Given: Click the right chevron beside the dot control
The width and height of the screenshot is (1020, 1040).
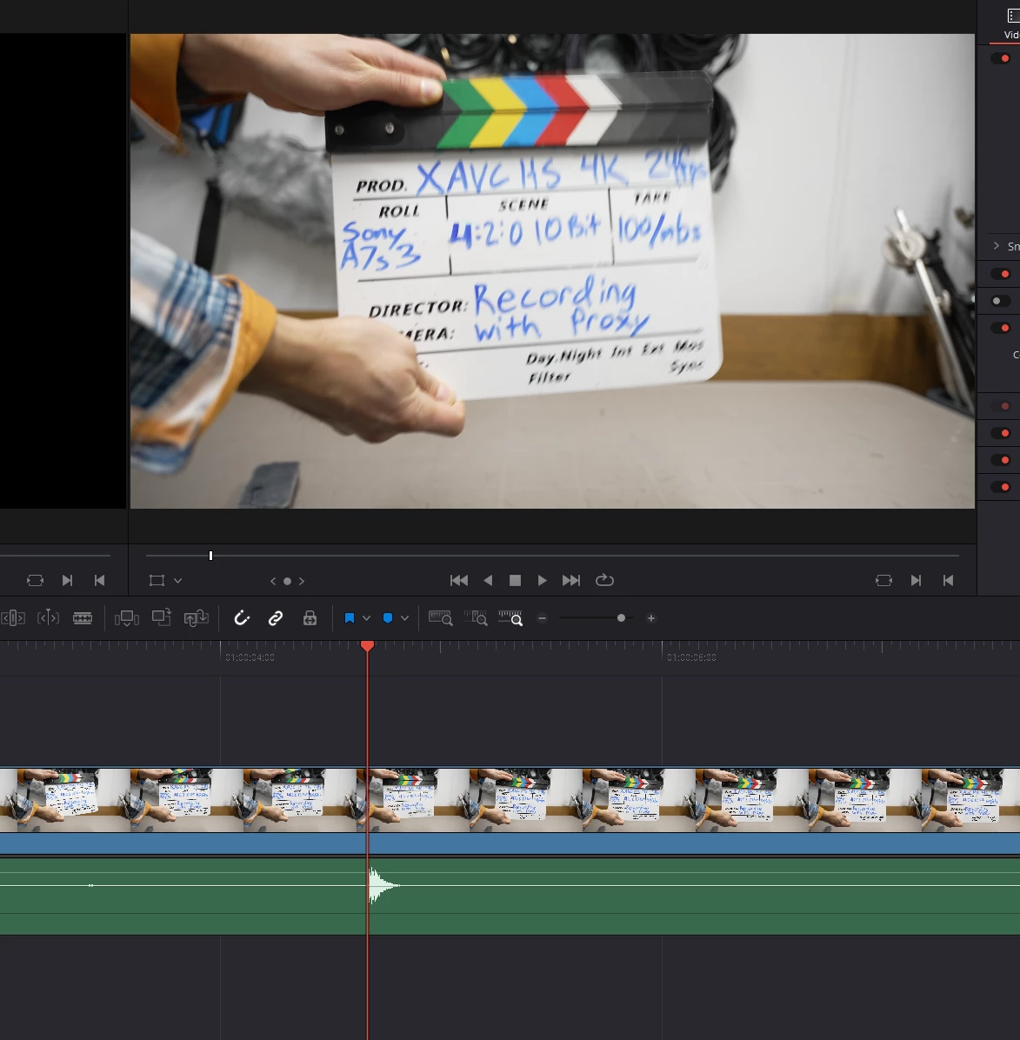Looking at the screenshot, I should (302, 581).
